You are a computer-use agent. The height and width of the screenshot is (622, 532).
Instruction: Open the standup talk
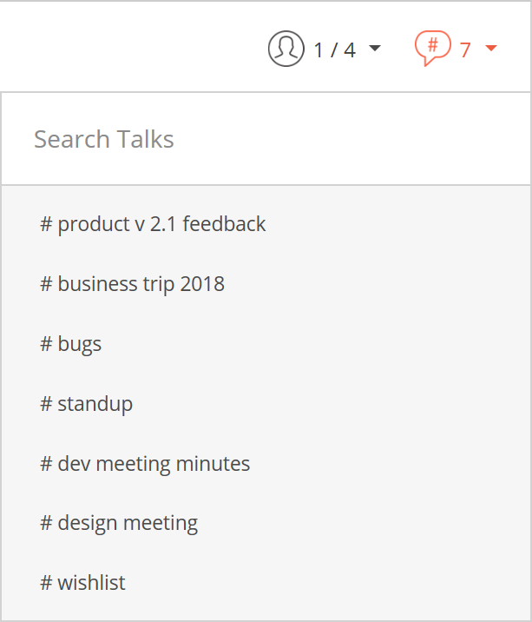[266, 403]
